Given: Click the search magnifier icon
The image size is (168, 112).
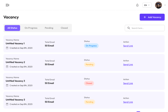Looking at the screenshot, I should pos(129,28).
